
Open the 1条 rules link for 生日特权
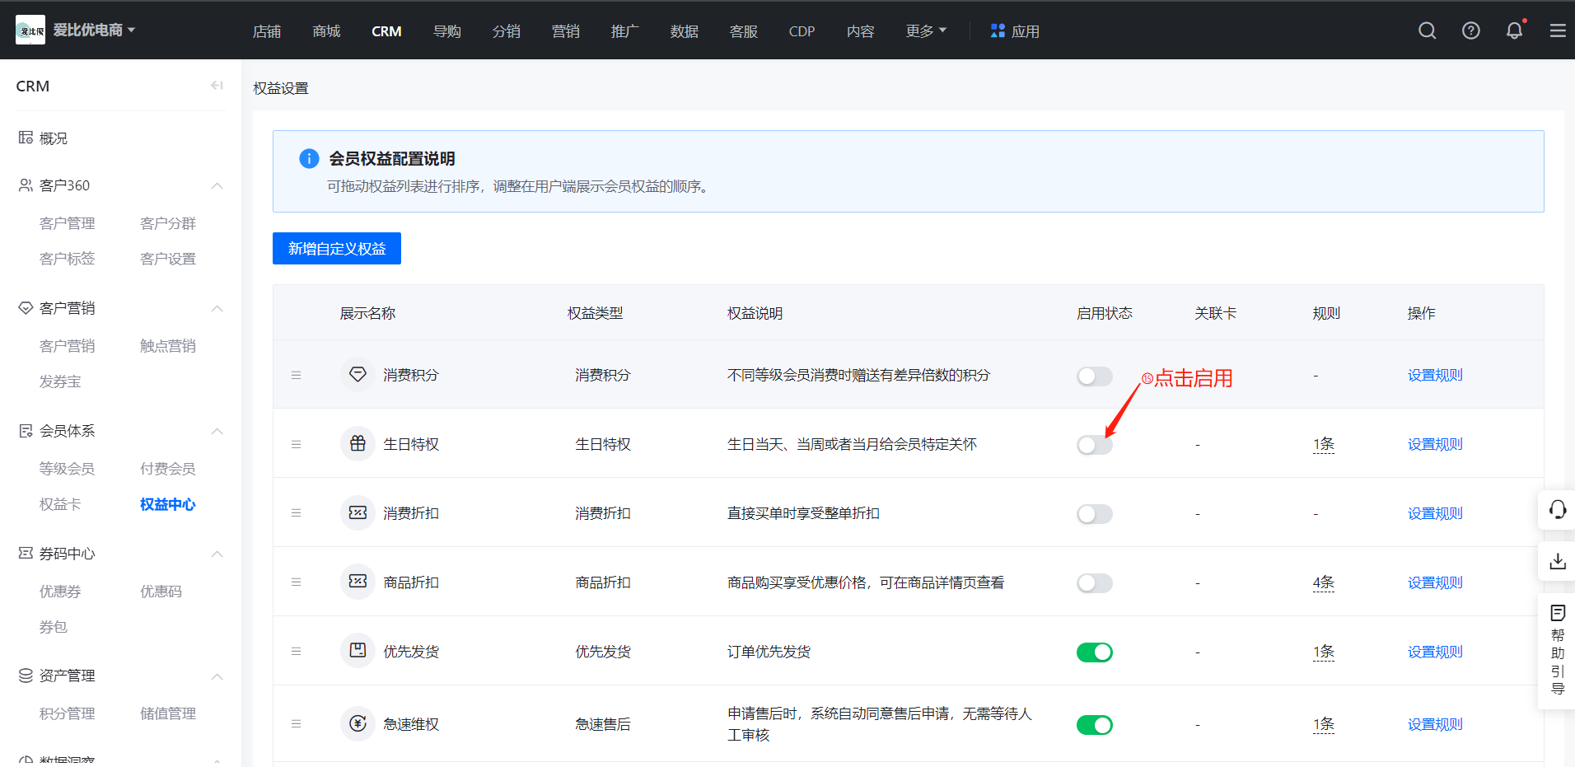point(1324,444)
